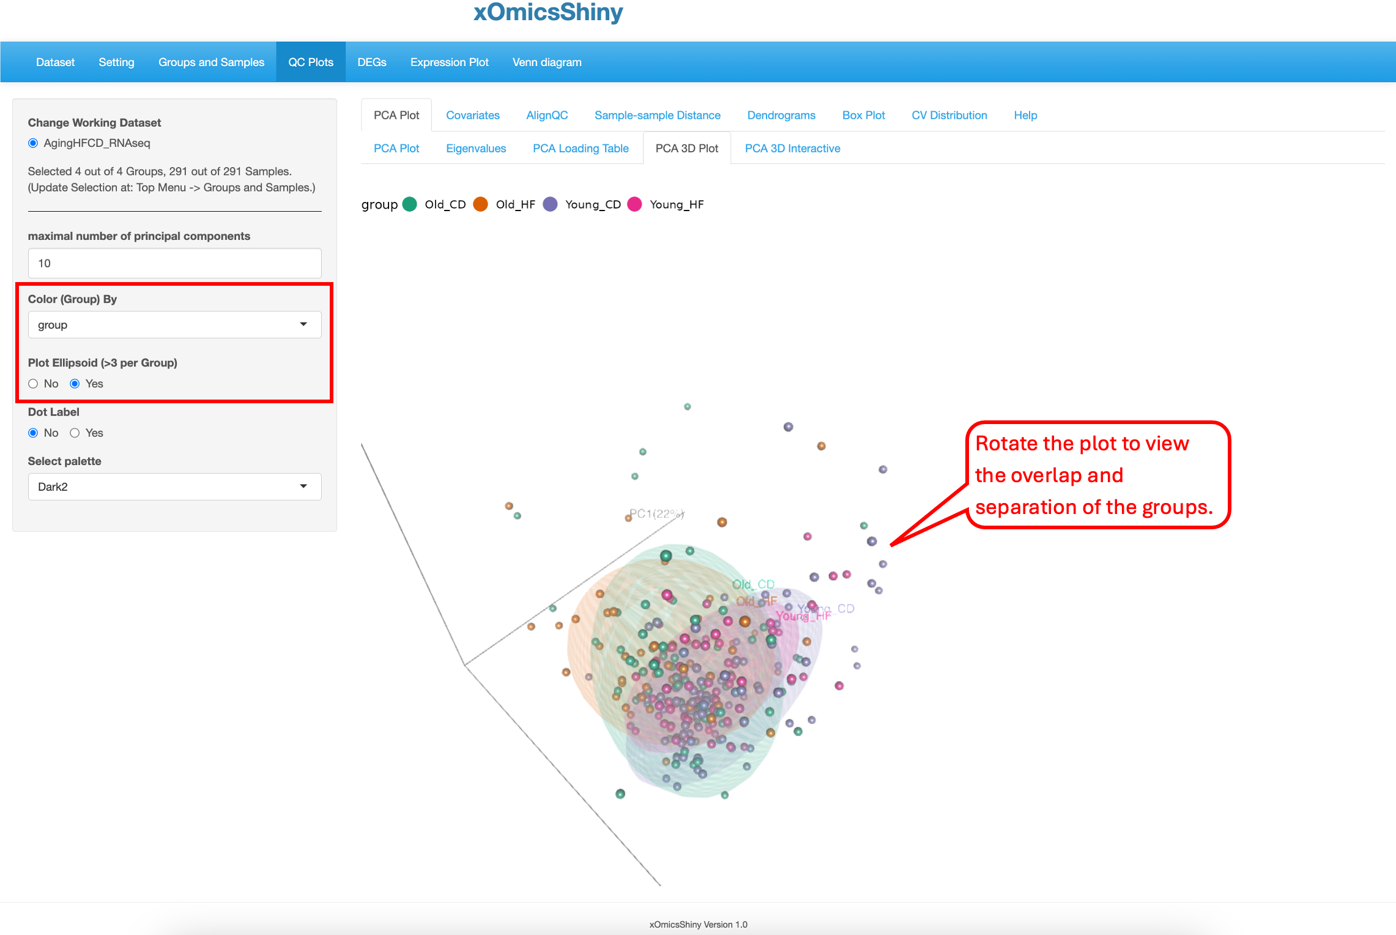Open the Sample-sample Distance tab
The image size is (1396, 935).
(x=657, y=115)
